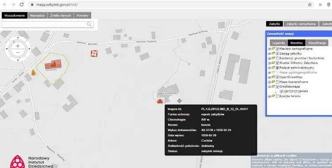
Task: Expand the Ewidencji gruntów i budynków node
Action: pos(269,58)
